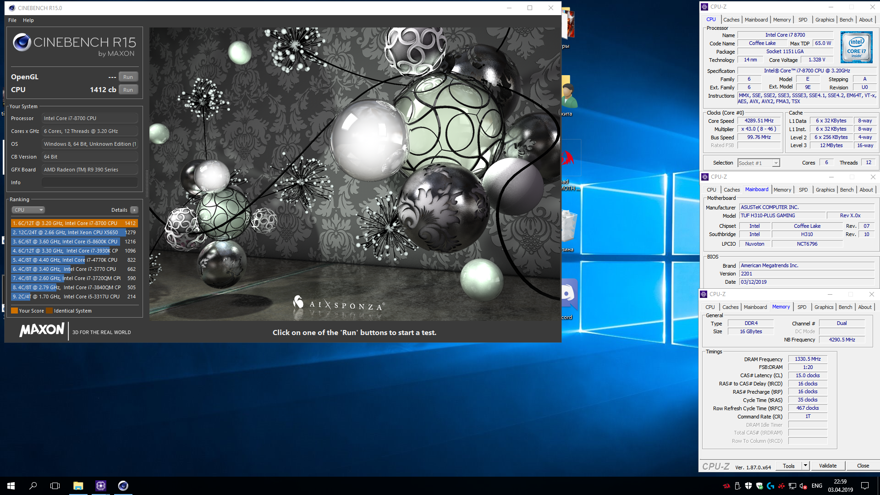Run the CPU benchmark
The image size is (880, 495).
(x=128, y=90)
